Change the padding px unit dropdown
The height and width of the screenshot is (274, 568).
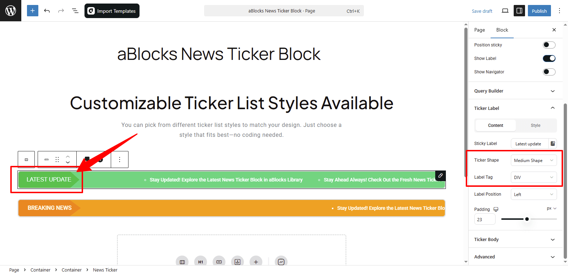tap(552, 208)
